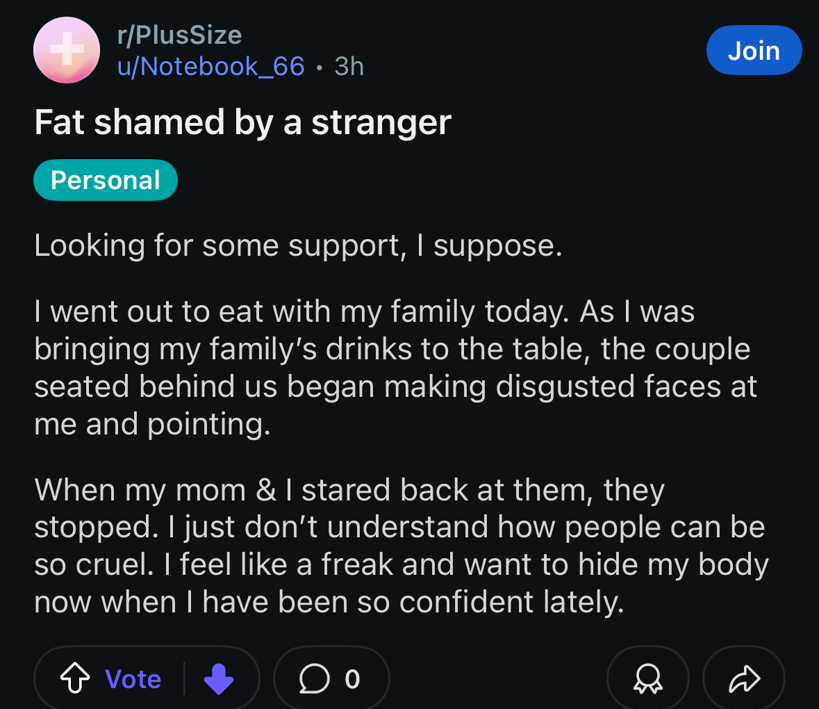The image size is (819, 709).
Task: Click the Vote label in the vote pill
Action: coord(133,679)
